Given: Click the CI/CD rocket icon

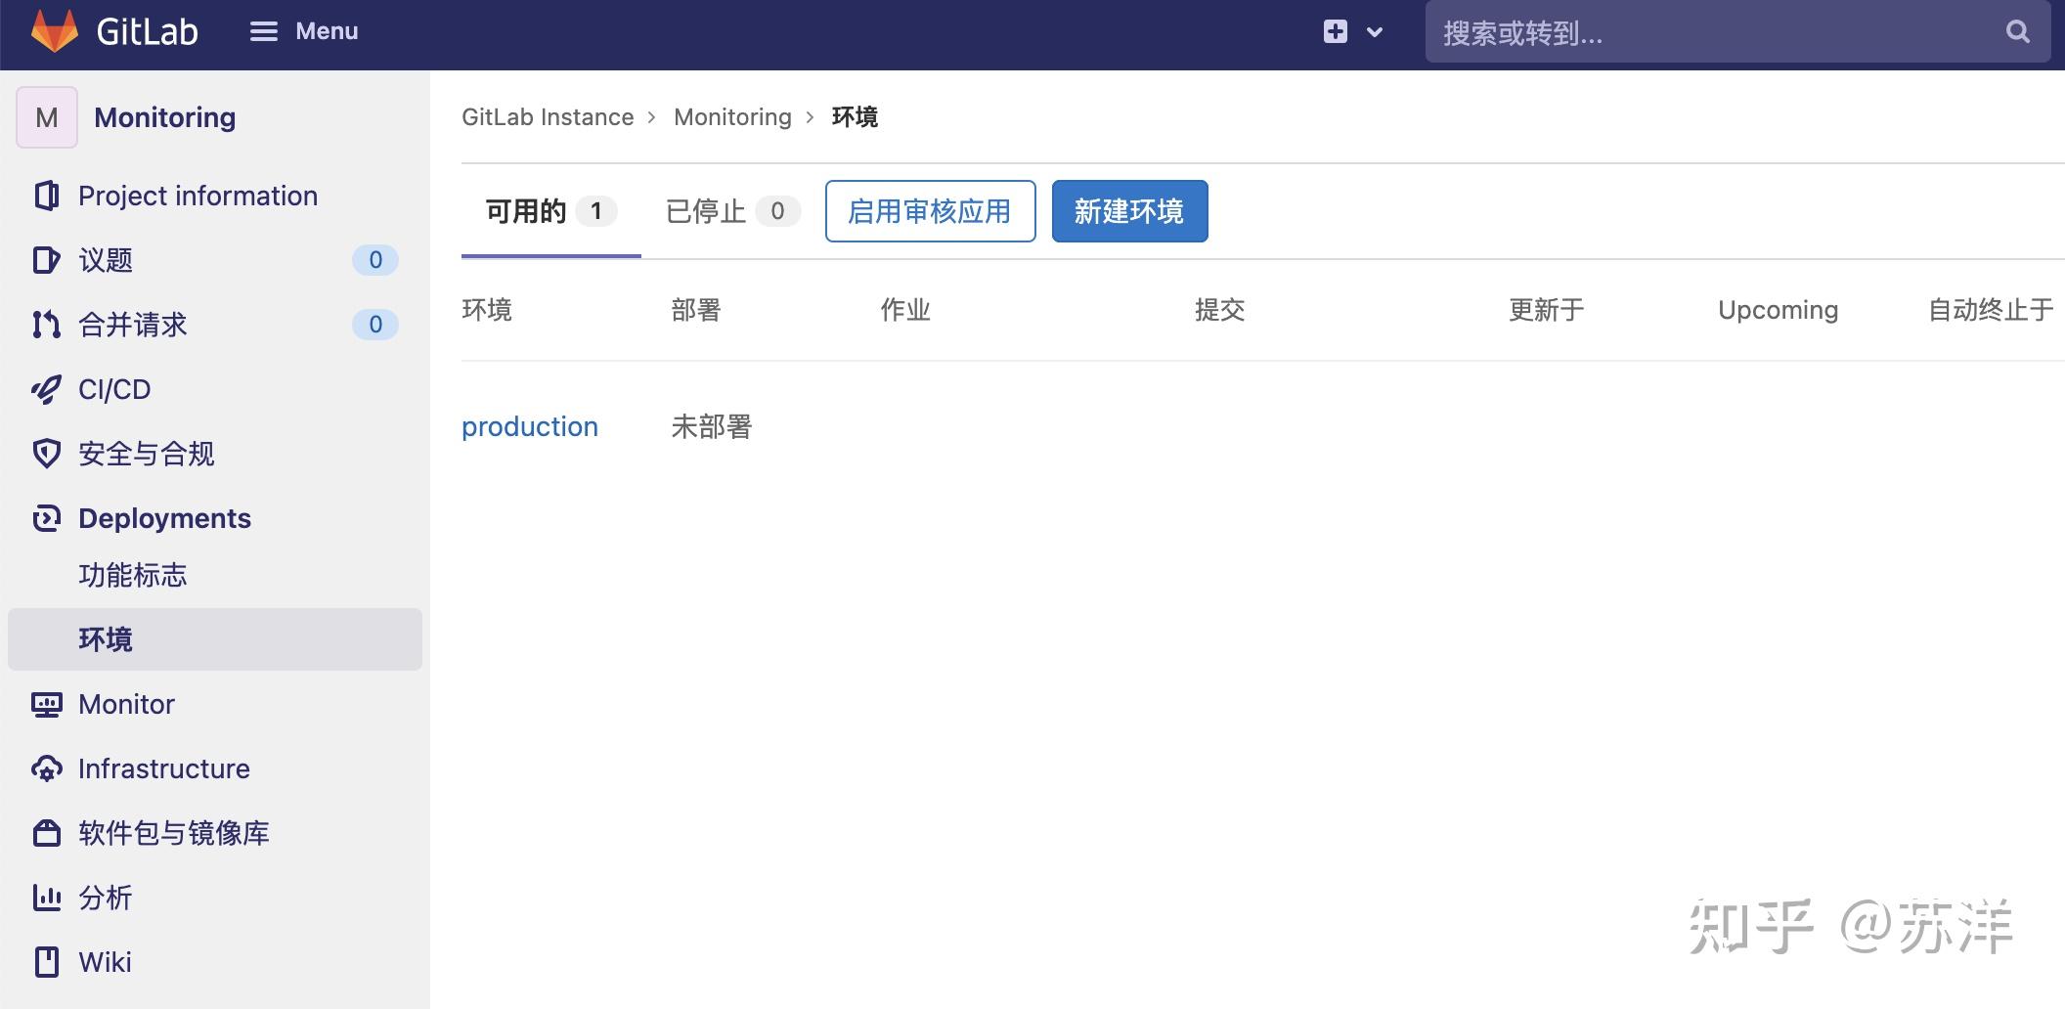Looking at the screenshot, I should click(46, 389).
